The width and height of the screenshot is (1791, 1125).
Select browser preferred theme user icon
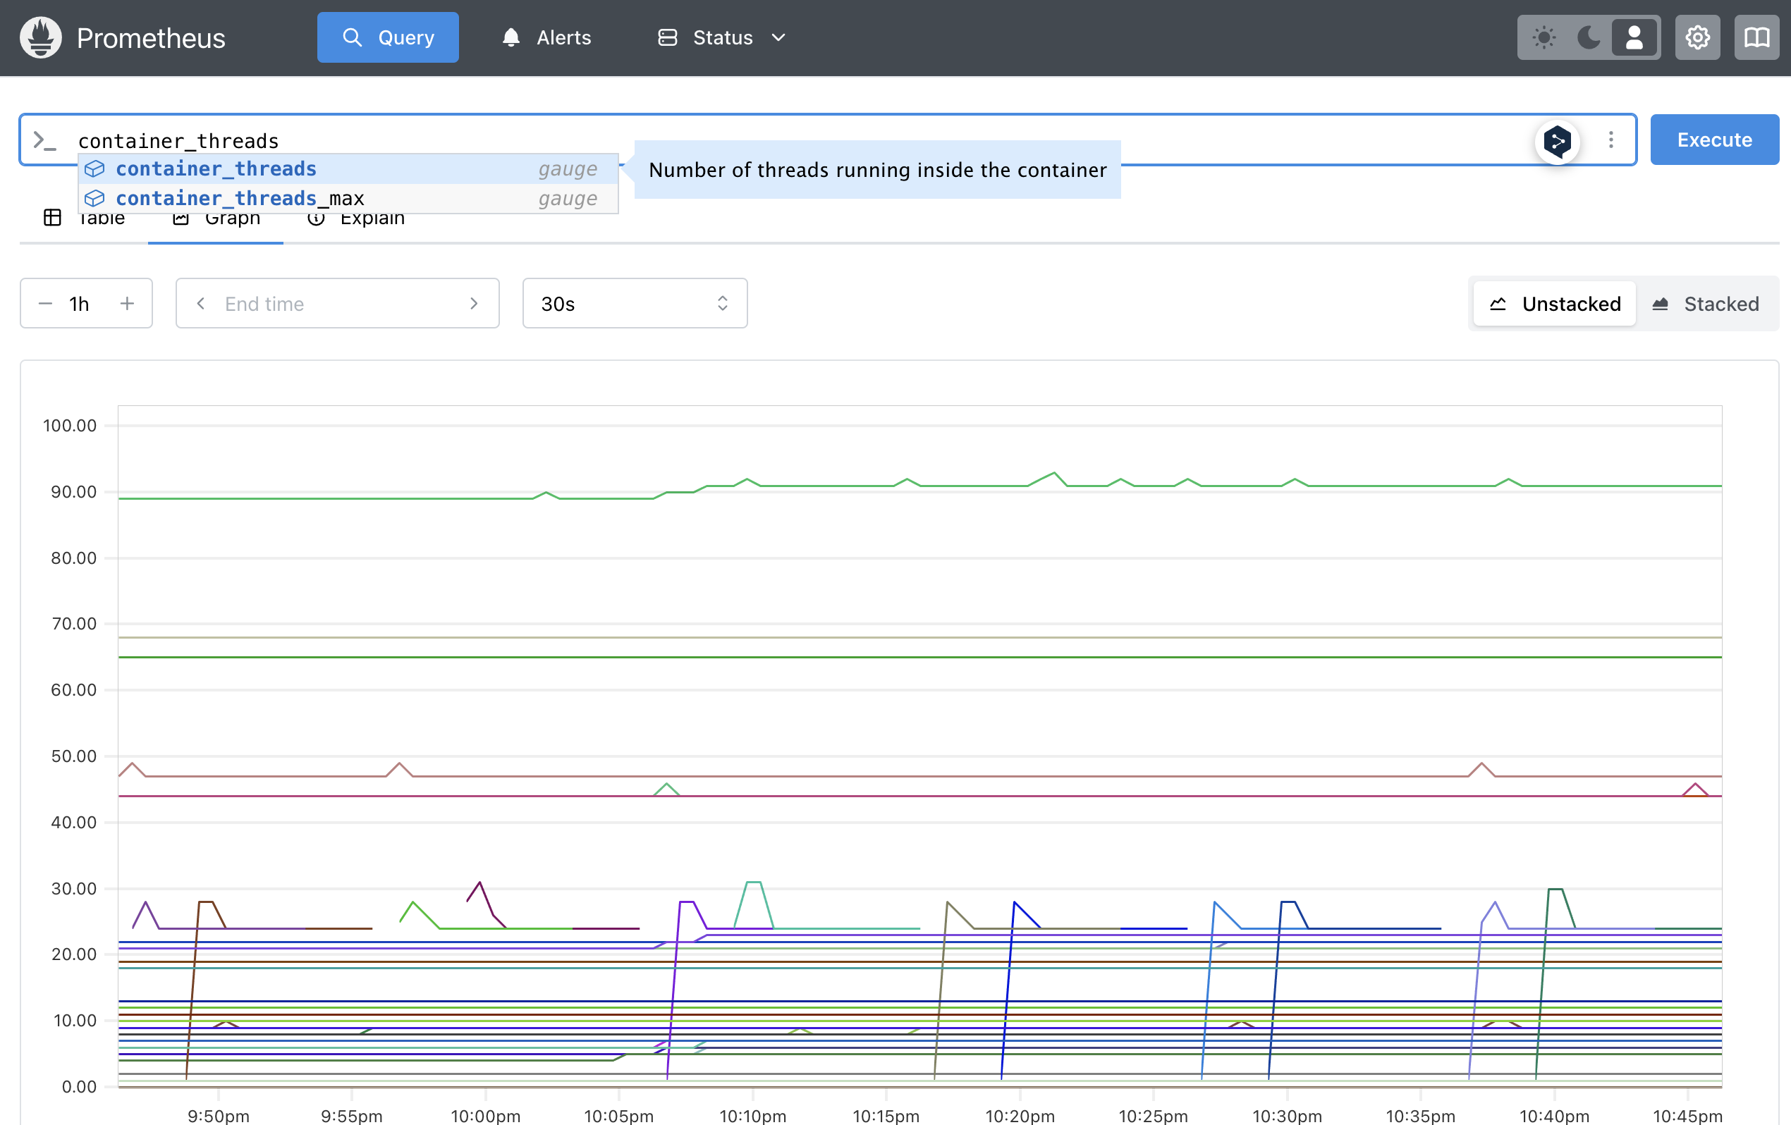(x=1634, y=37)
